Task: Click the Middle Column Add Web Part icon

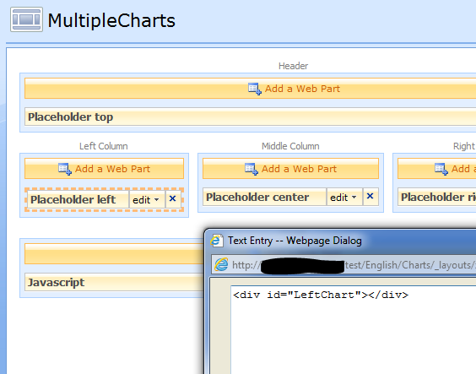Action: [x=252, y=169]
